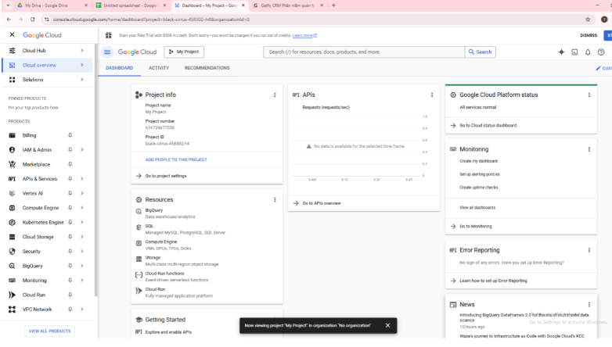Click the View All Products button
Image resolution: width=612 pixels, height=347 pixels.
48,331
